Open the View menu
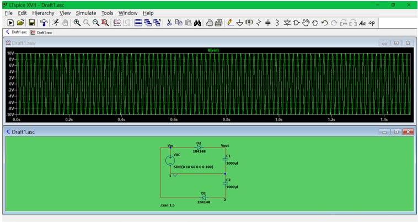Viewport: 418px width, 222px height. (65, 13)
